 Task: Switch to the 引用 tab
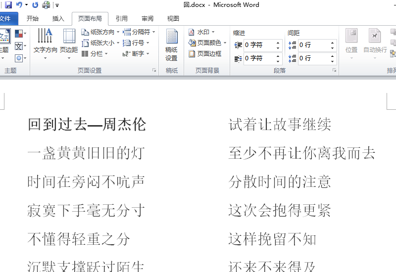click(121, 19)
